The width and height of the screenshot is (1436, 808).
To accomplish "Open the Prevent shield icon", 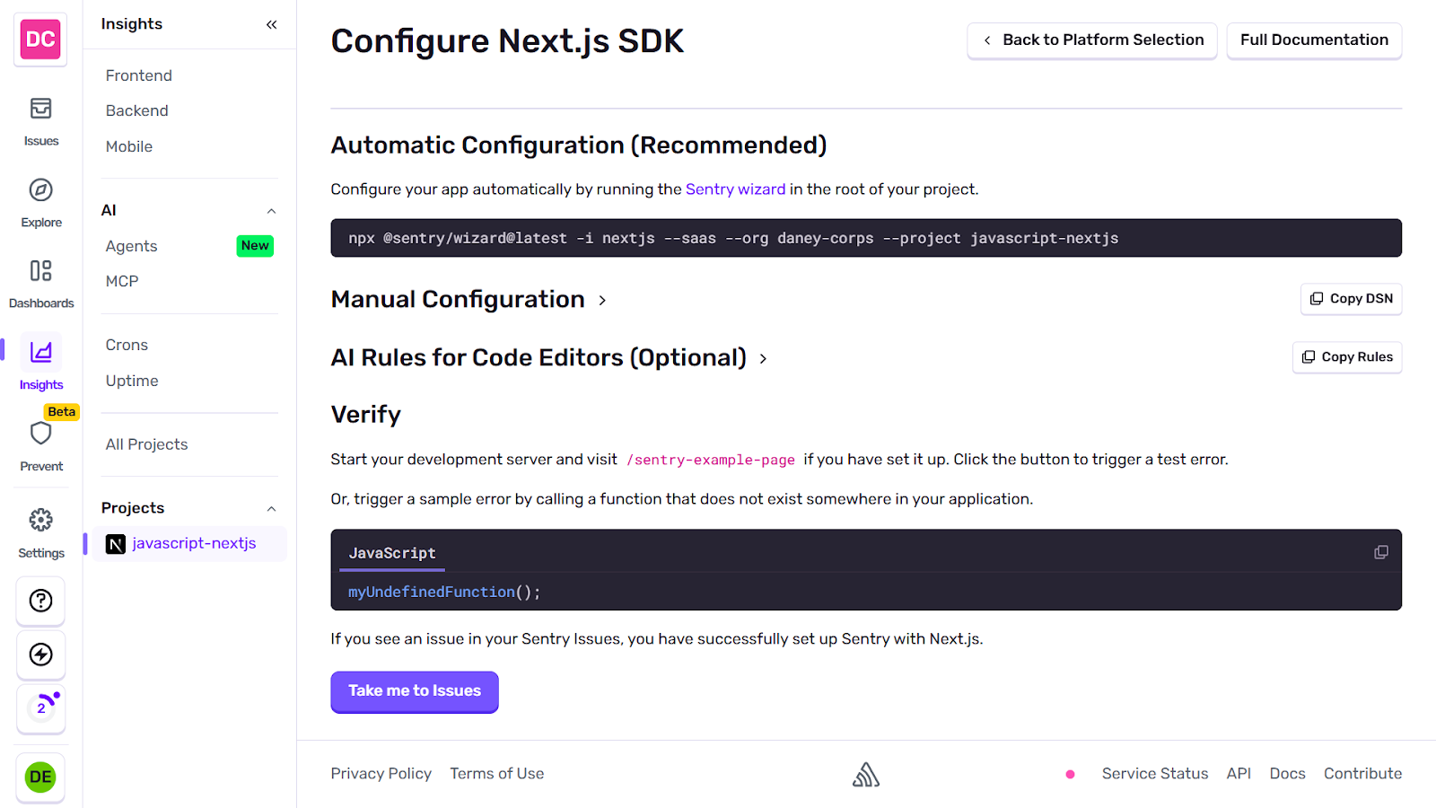I will tap(40, 435).
